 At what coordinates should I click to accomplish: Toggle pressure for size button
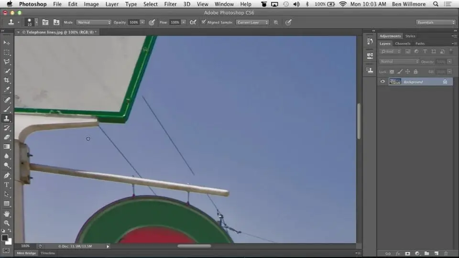click(x=288, y=22)
